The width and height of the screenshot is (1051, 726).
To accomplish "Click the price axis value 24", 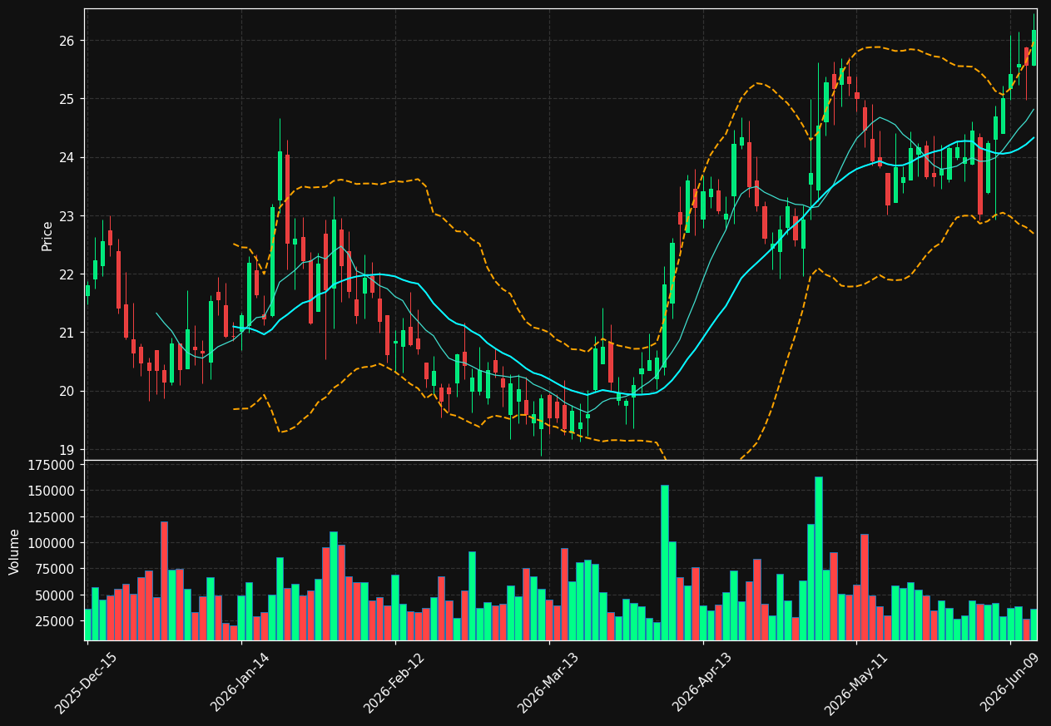I will point(67,157).
